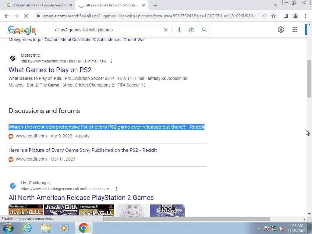Screen dimensions: 312x234
Task: Click the Google logo
Action: (22, 30)
